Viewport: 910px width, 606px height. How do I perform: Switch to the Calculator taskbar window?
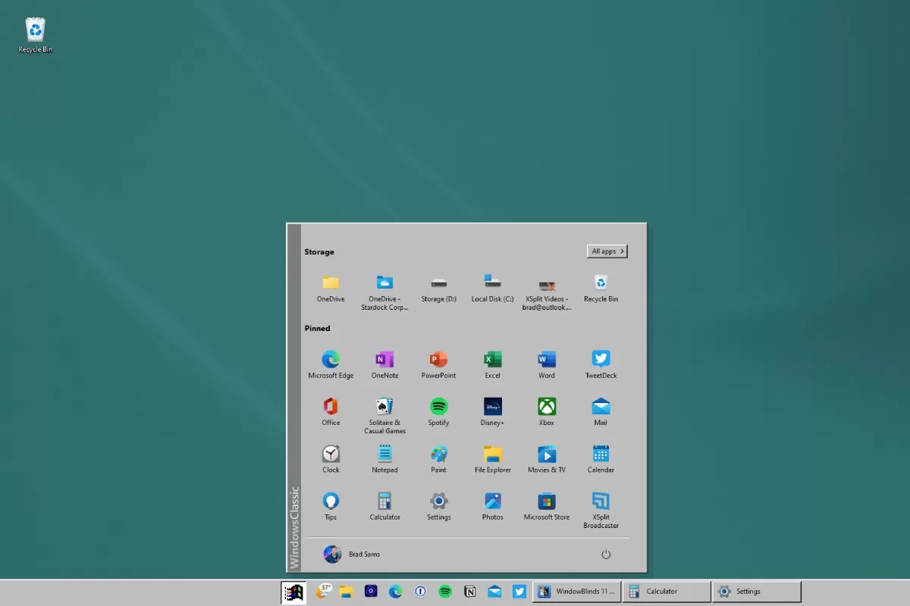click(666, 592)
